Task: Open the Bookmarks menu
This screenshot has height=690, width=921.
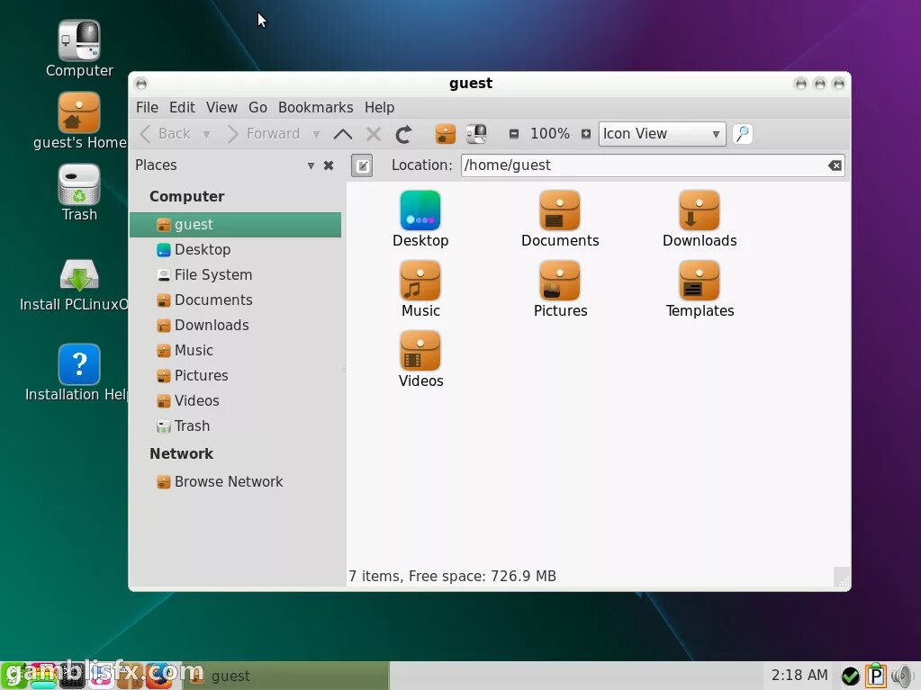Action: [x=315, y=107]
